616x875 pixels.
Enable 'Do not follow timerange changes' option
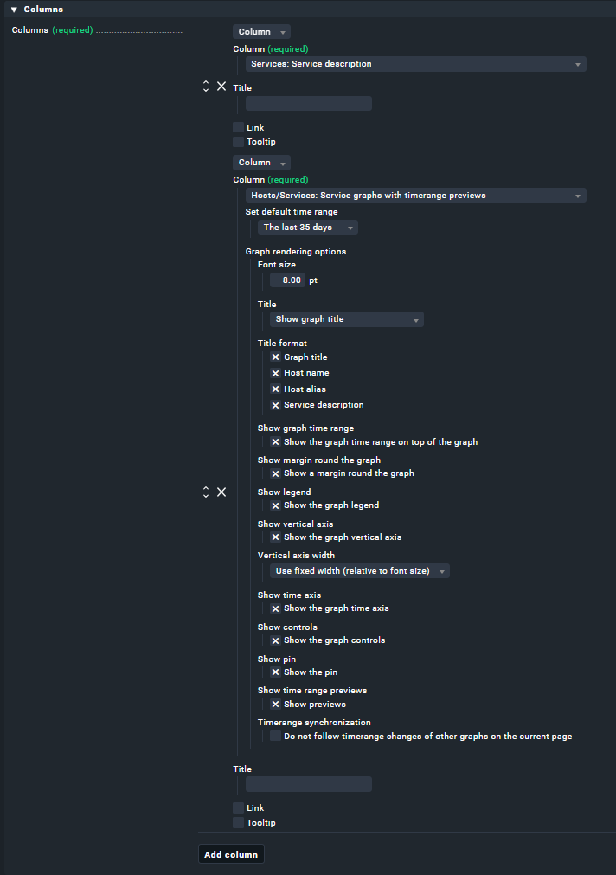[276, 737]
